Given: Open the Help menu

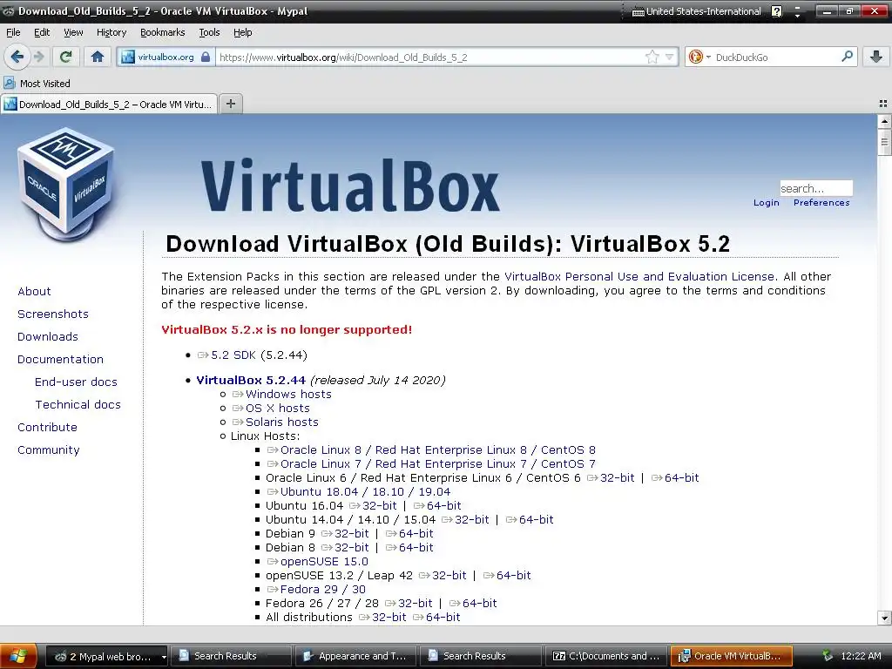Looking at the screenshot, I should [x=243, y=32].
